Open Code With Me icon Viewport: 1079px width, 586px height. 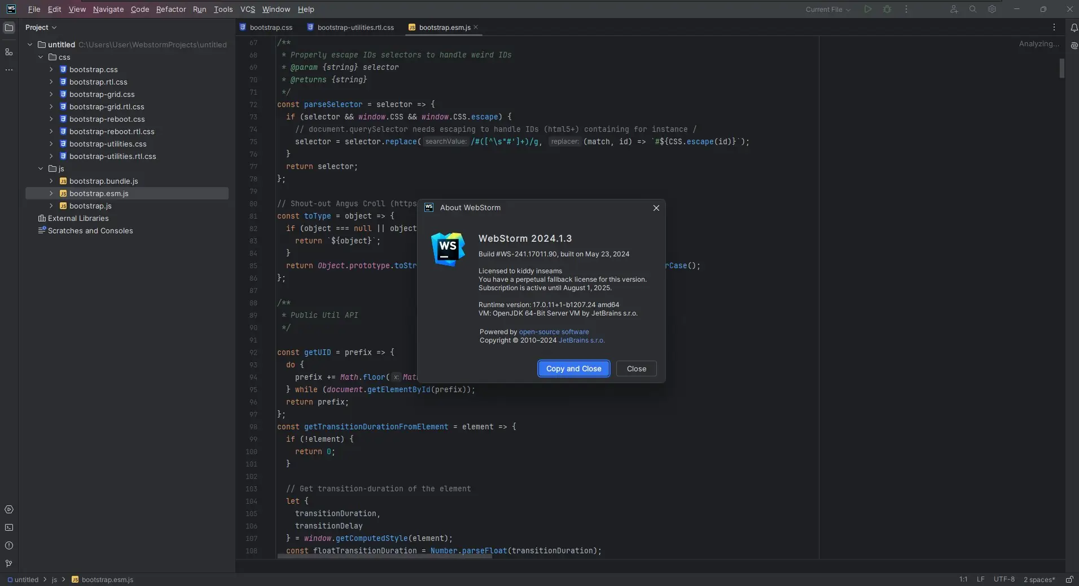point(954,9)
